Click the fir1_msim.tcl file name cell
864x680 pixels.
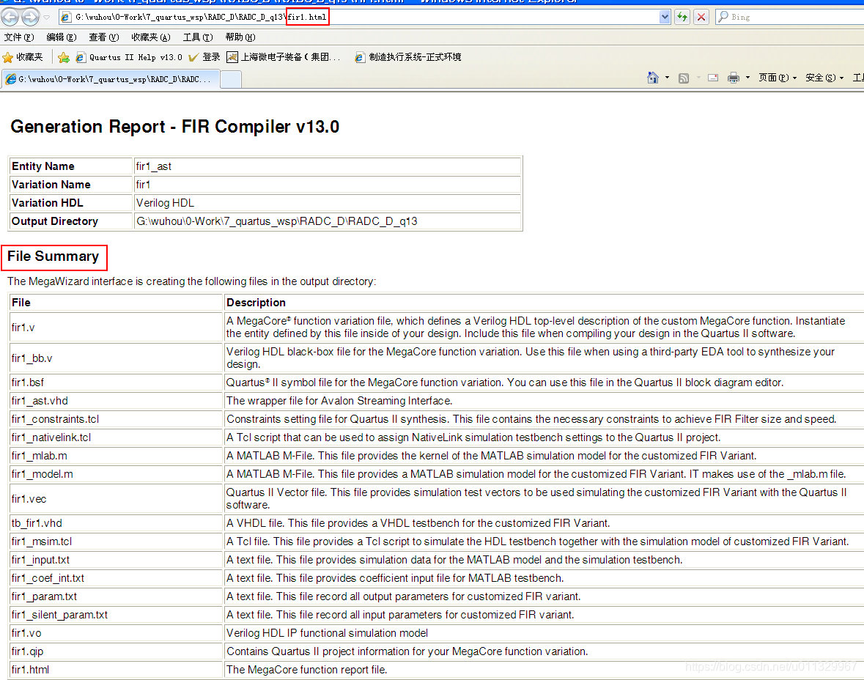(116, 541)
